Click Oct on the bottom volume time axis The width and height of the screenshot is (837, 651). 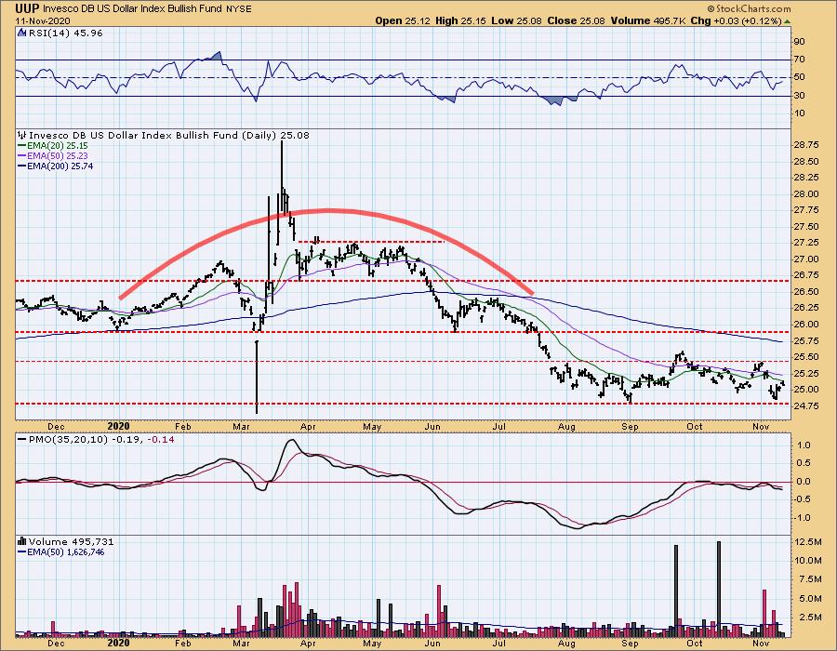click(x=694, y=643)
